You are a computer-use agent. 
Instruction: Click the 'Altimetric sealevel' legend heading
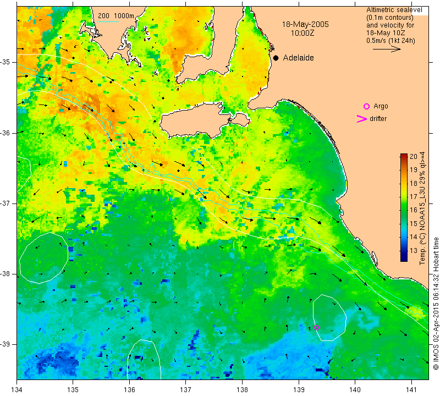click(394, 10)
